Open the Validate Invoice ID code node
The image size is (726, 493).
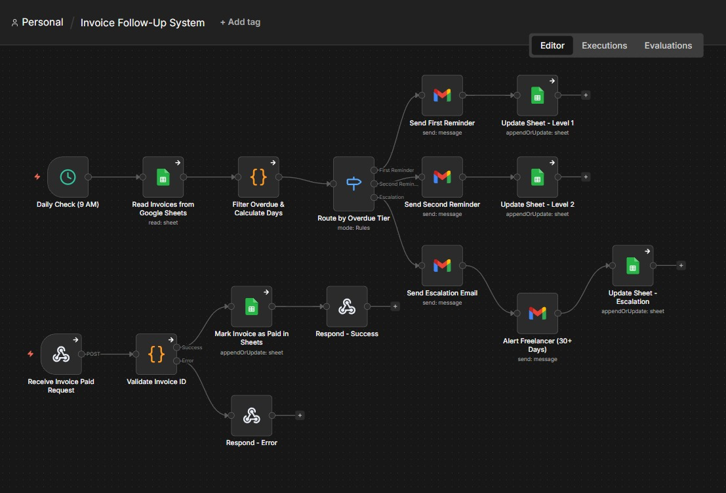point(156,354)
